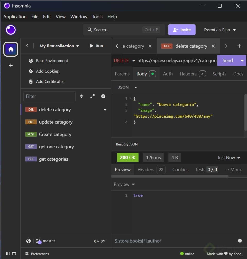Select the 'update category' PUT request
The width and height of the screenshot is (247, 259).
coord(66,122)
